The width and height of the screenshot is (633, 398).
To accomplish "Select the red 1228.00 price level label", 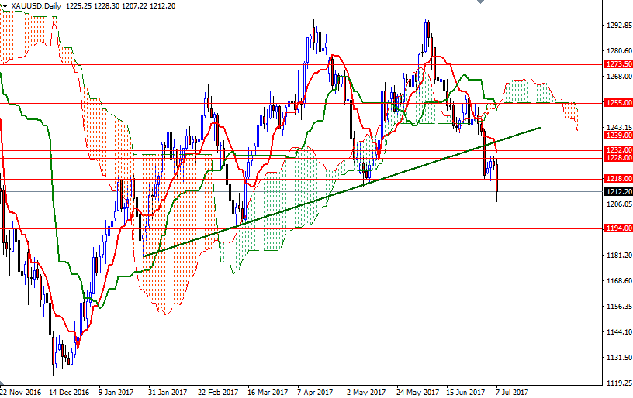I will click(x=617, y=158).
